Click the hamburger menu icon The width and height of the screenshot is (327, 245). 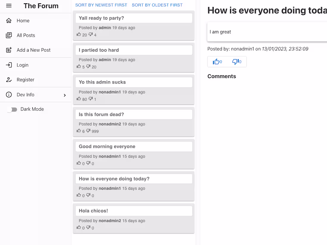point(9,6)
